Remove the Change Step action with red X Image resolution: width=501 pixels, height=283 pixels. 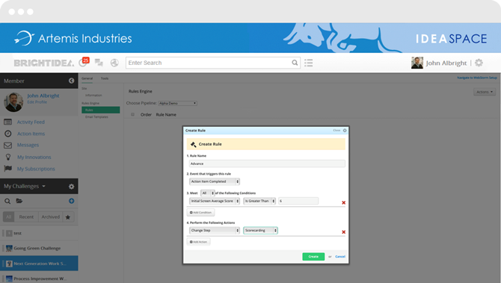click(343, 232)
